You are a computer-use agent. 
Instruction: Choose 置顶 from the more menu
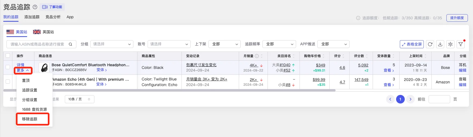pyautogui.click(x=26, y=80)
